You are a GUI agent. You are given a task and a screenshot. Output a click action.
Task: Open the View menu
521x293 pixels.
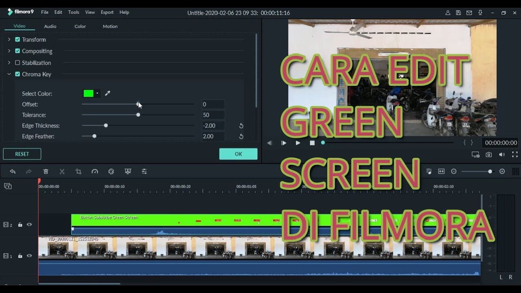coord(90,12)
